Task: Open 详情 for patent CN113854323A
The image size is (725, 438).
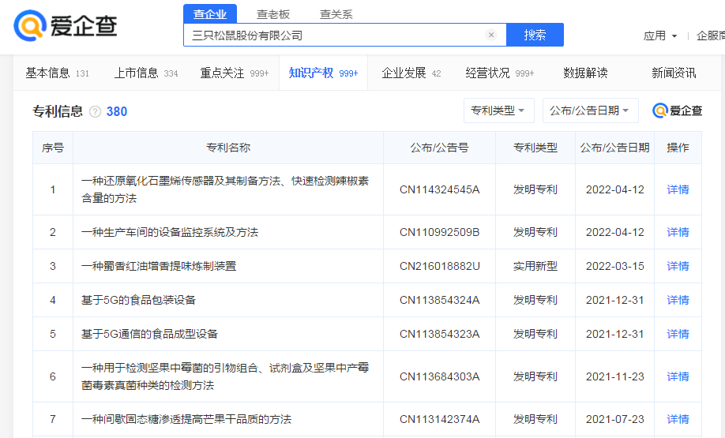Action: click(678, 334)
